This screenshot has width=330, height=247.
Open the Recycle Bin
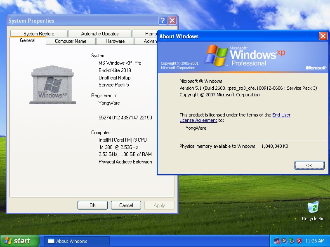(x=313, y=208)
